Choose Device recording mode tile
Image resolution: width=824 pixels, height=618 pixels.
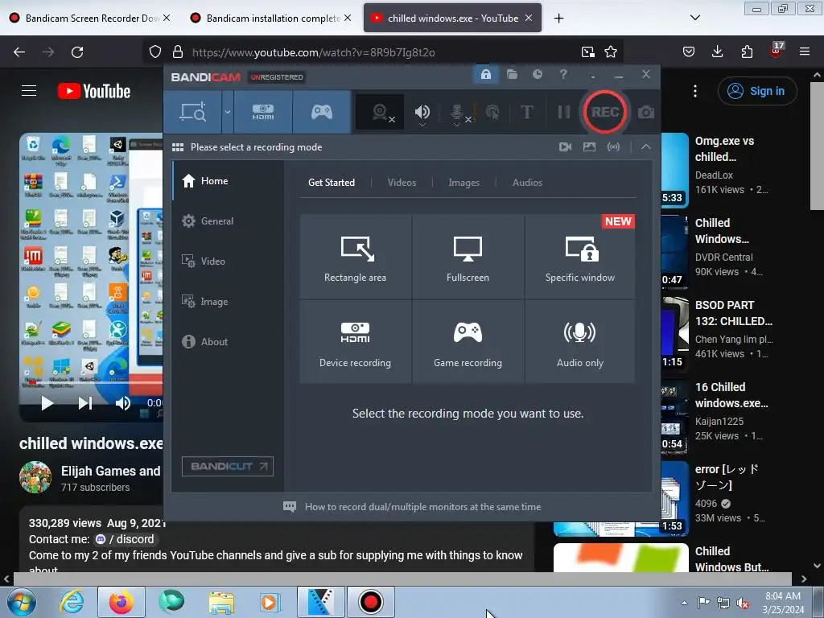coord(355,341)
